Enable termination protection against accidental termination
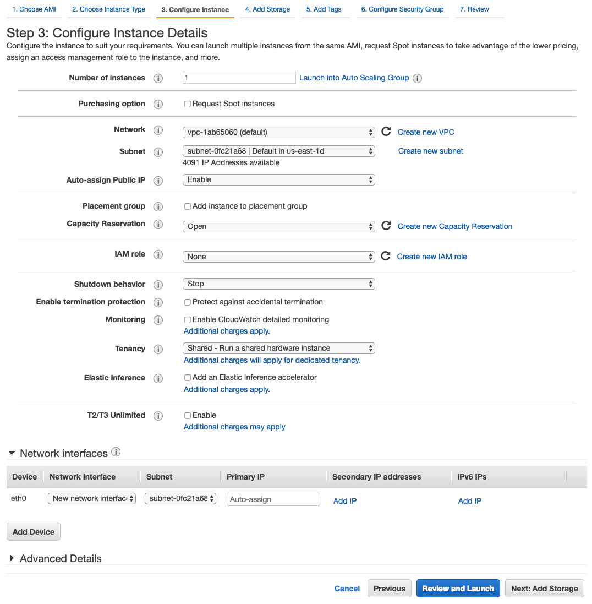592x604 pixels. 187,302
